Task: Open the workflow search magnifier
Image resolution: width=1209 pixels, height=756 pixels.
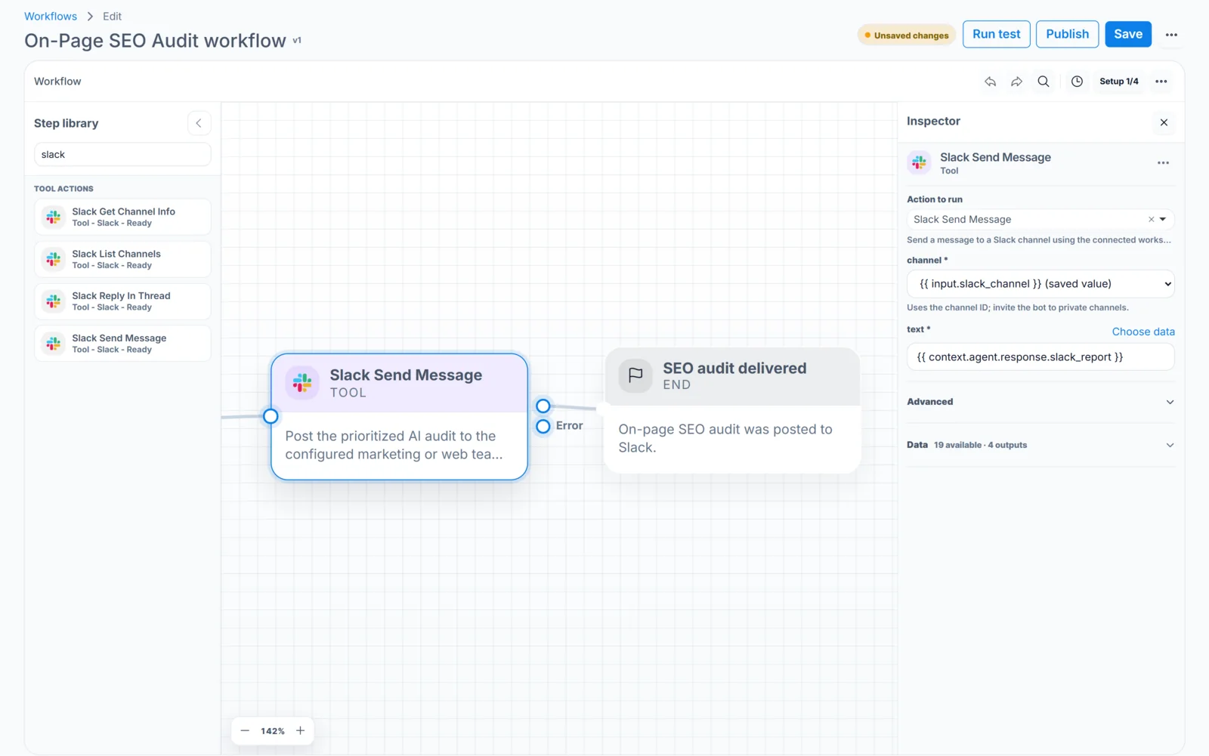Action: tap(1044, 82)
